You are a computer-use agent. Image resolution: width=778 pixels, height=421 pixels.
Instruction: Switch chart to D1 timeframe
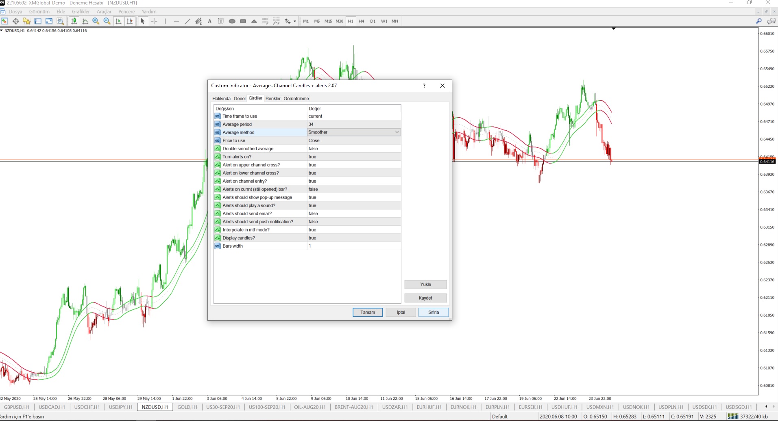click(x=373, y=21)
